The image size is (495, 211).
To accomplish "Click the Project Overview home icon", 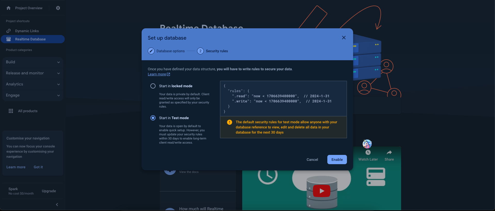I will point(9,8).
